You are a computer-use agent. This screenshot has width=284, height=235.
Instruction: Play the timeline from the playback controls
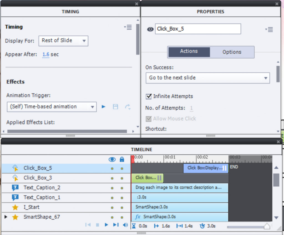pos(106,225)
